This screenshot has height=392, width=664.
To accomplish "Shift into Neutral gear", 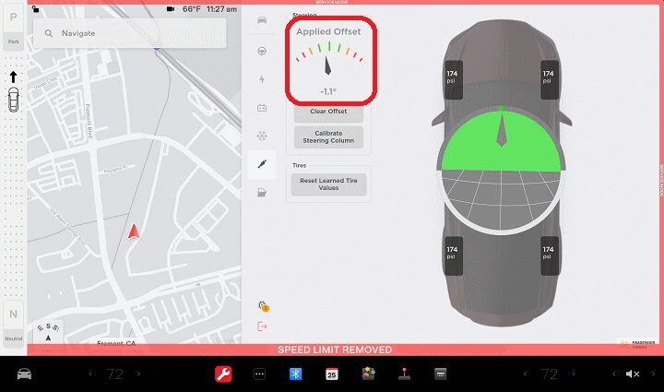I will pos(13,321).
